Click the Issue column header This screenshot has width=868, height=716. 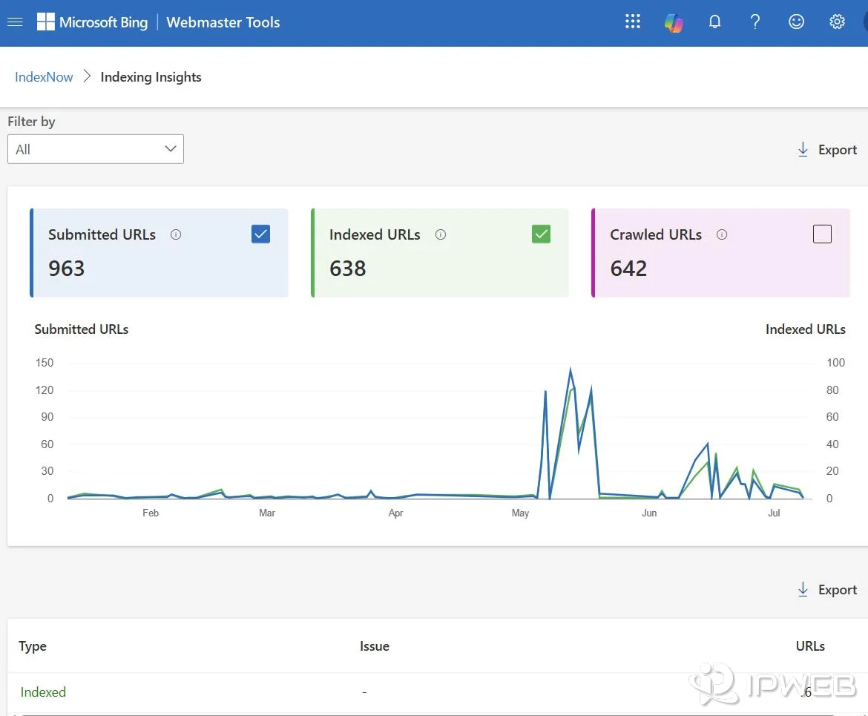click(x=374, y=646)
